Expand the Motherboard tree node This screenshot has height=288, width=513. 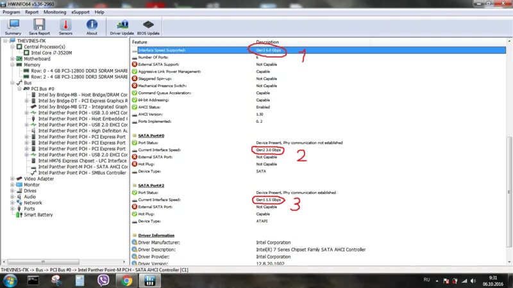pyautogui.click(x=12, y=59)
